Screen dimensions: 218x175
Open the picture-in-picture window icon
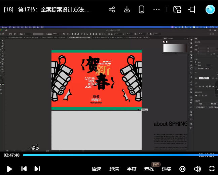click(x=177, y=9)
